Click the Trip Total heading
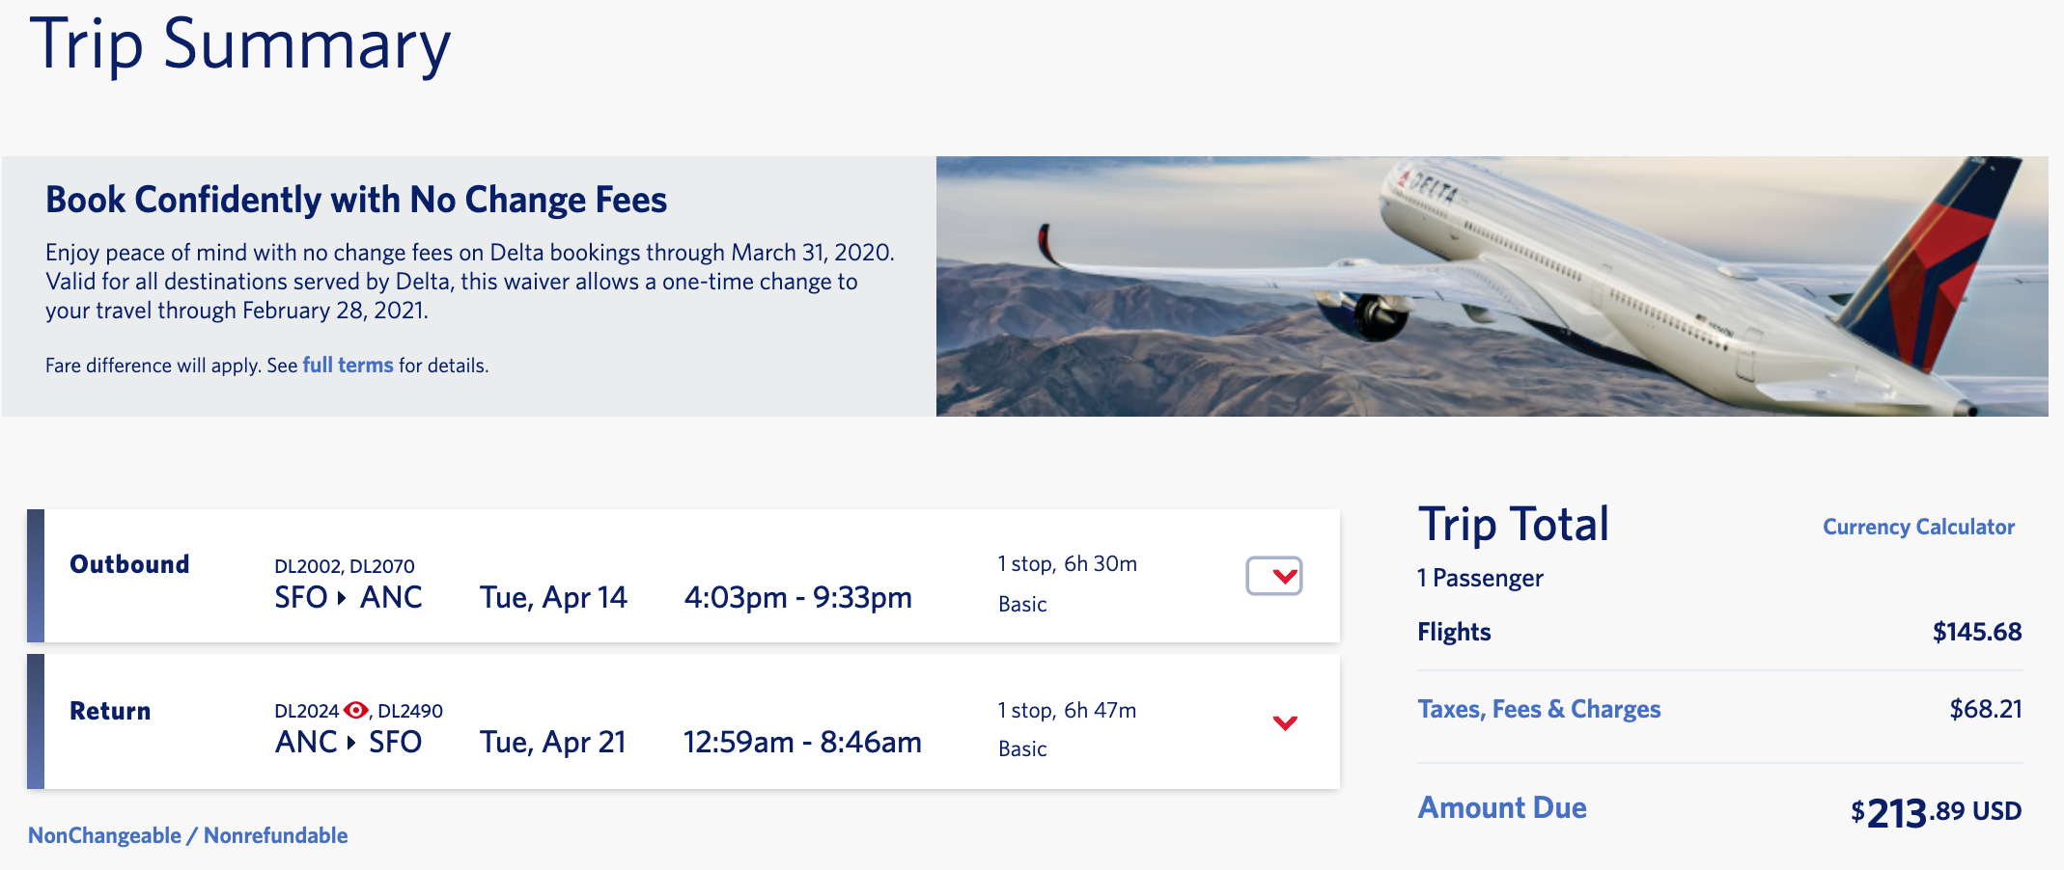The image size is (2064, 870). (x=1513, y=525)
